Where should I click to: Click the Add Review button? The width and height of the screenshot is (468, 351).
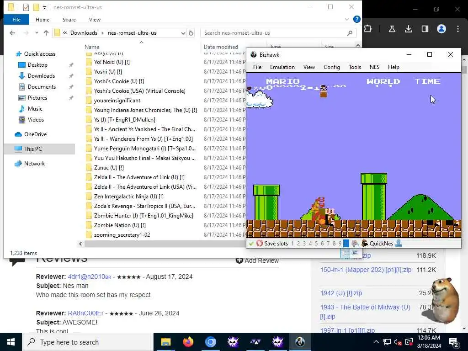point(257,261)
